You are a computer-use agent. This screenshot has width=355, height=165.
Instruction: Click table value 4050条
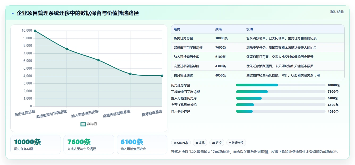tap(221, 75)
